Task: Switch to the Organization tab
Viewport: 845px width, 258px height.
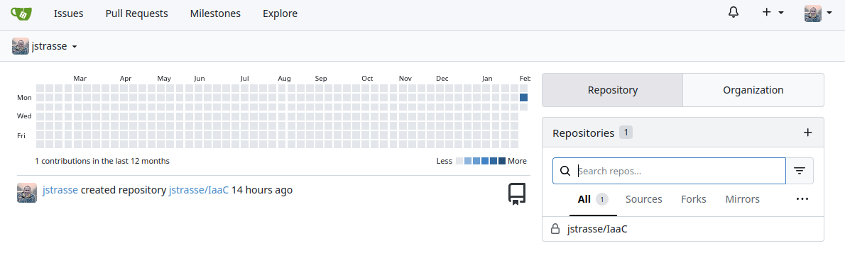Action: (x=753, y=90)
